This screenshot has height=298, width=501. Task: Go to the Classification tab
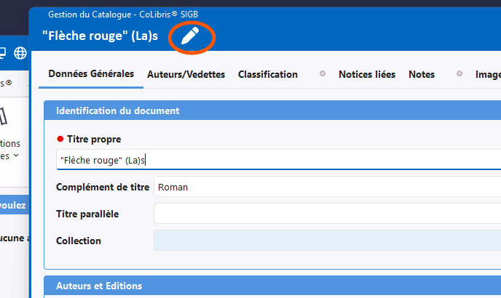pos(267,74)
